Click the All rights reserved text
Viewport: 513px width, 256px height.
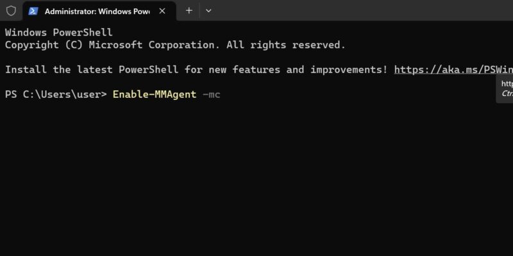click(286, 45)
